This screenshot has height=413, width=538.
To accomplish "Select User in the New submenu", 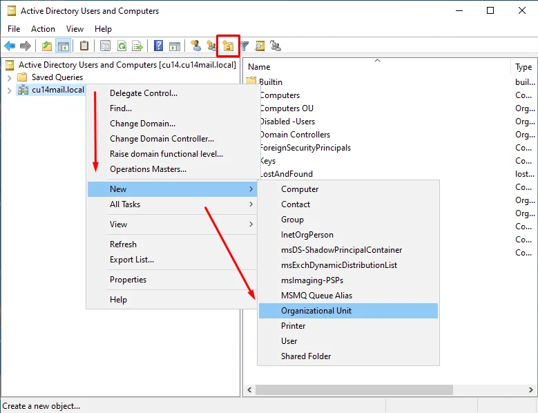I will pos(348,341).
